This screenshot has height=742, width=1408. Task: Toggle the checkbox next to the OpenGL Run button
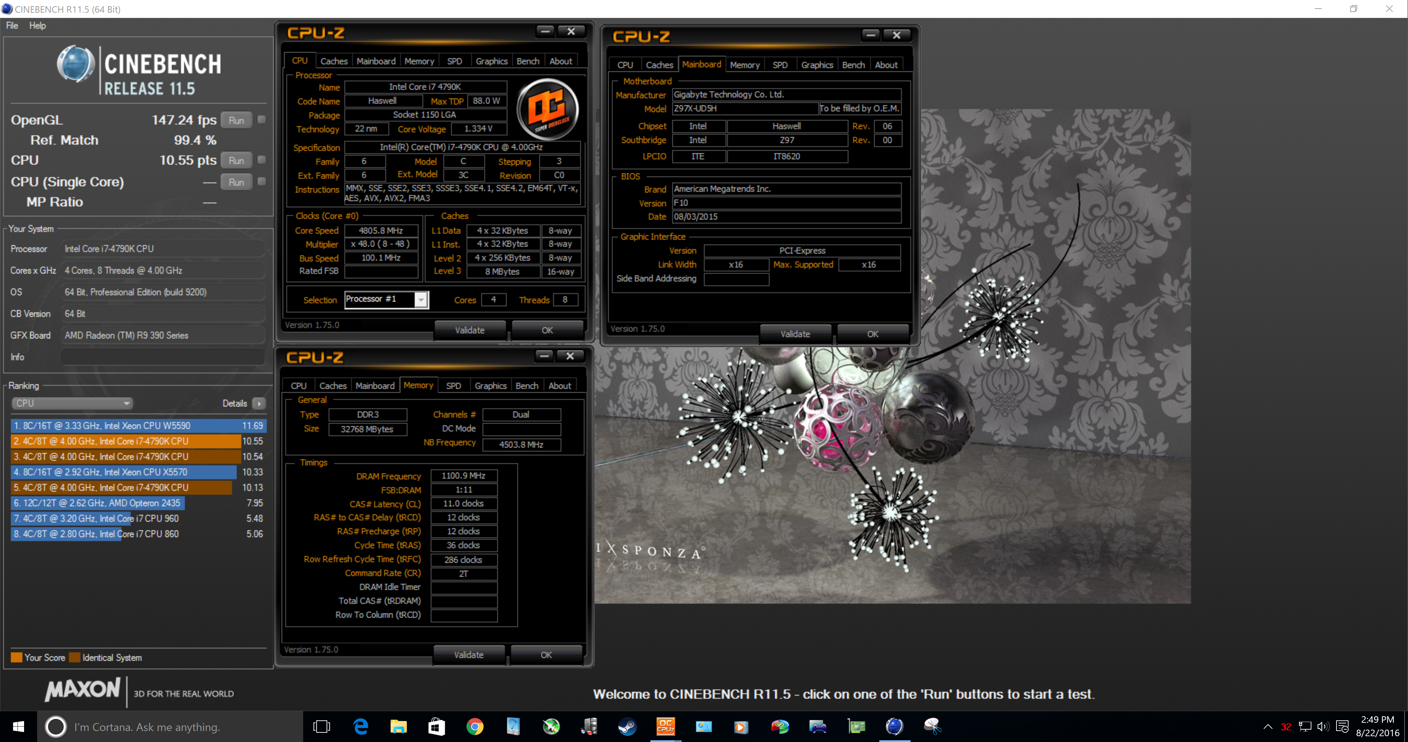[x=262, y=120]
